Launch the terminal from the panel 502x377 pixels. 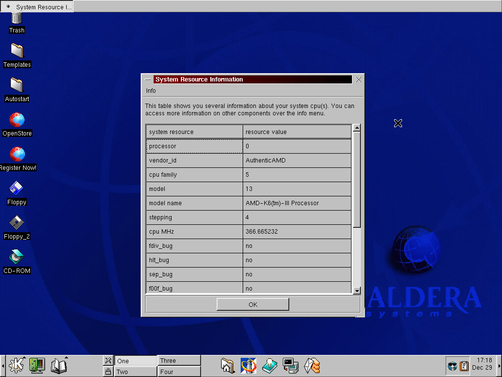[x=291, y=365]
